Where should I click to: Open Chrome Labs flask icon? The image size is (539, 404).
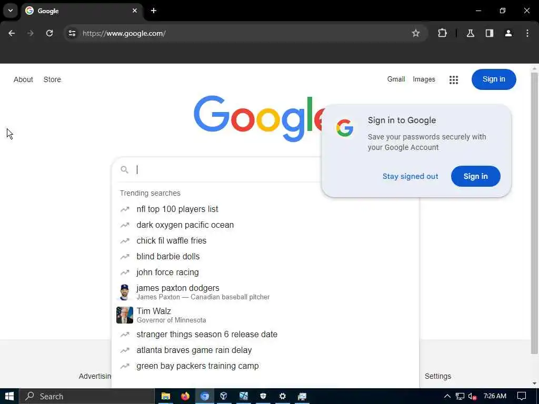point(471,33)
